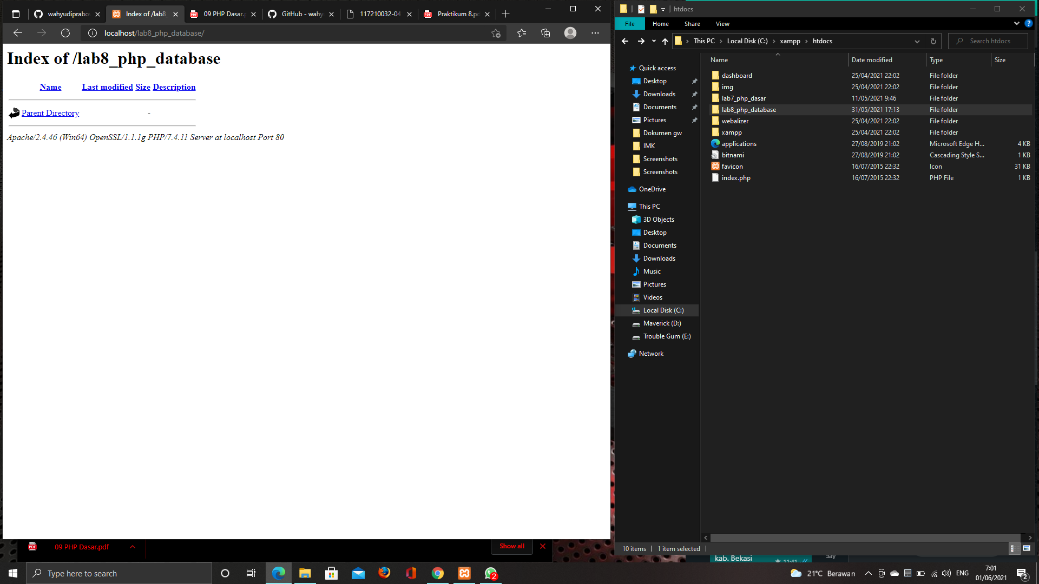This screenshot has height=584, width=1039.
Task: Launch Firefox from the taskbar
Action: coord(384,573)
